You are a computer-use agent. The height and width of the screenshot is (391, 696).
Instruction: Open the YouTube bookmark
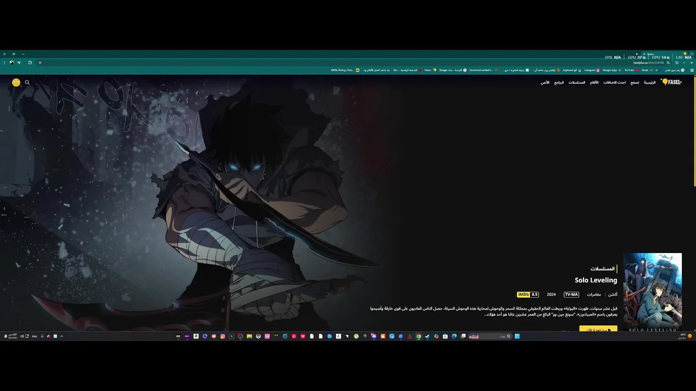click(x=631, y=70)
